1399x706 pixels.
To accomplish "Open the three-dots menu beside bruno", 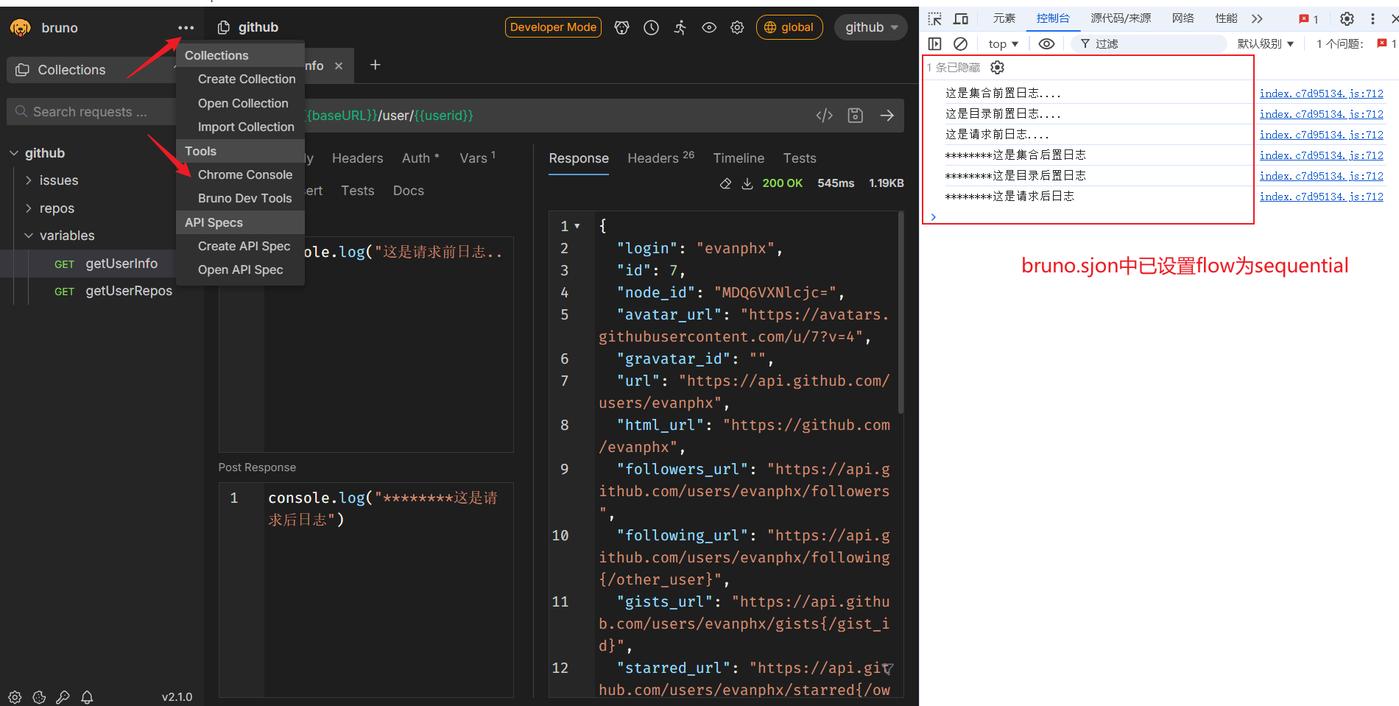I will 186,28.
